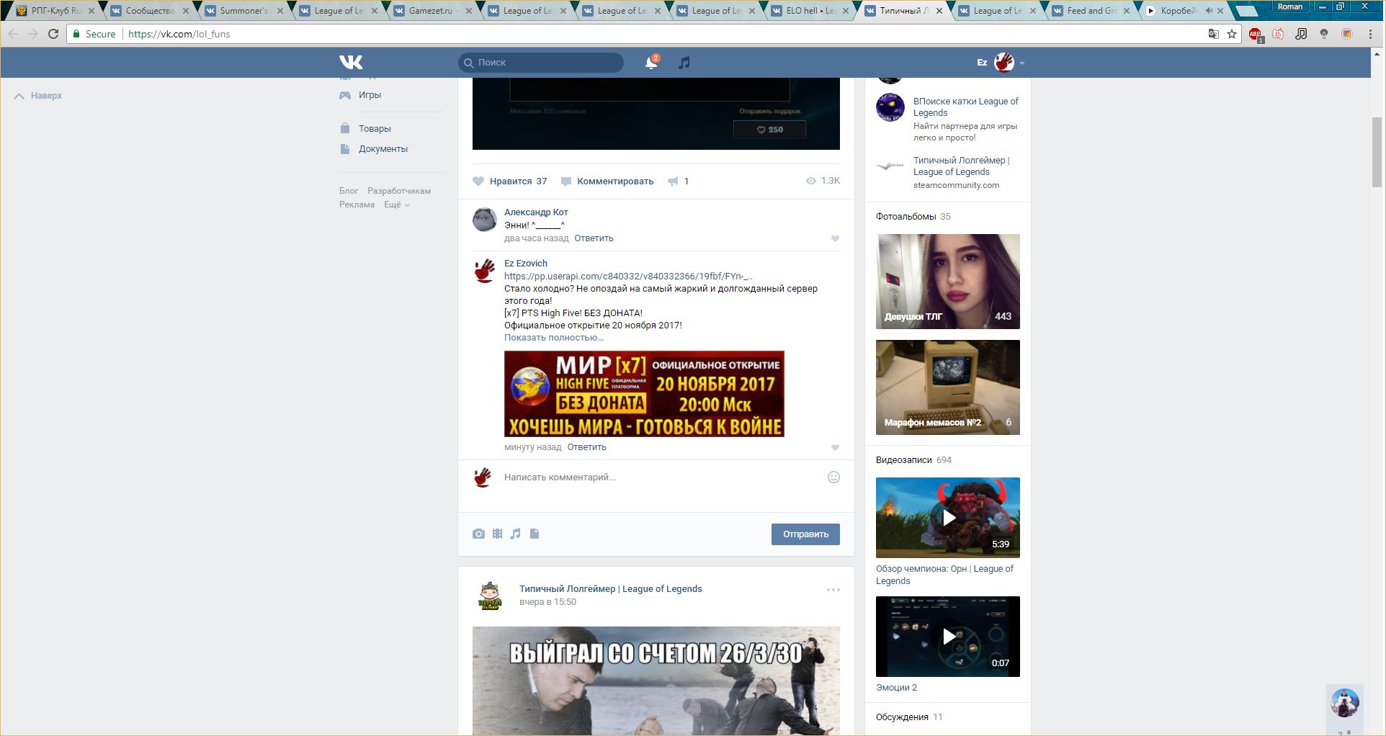
Task: Open the notifications bell
Action: coord(650,63)
